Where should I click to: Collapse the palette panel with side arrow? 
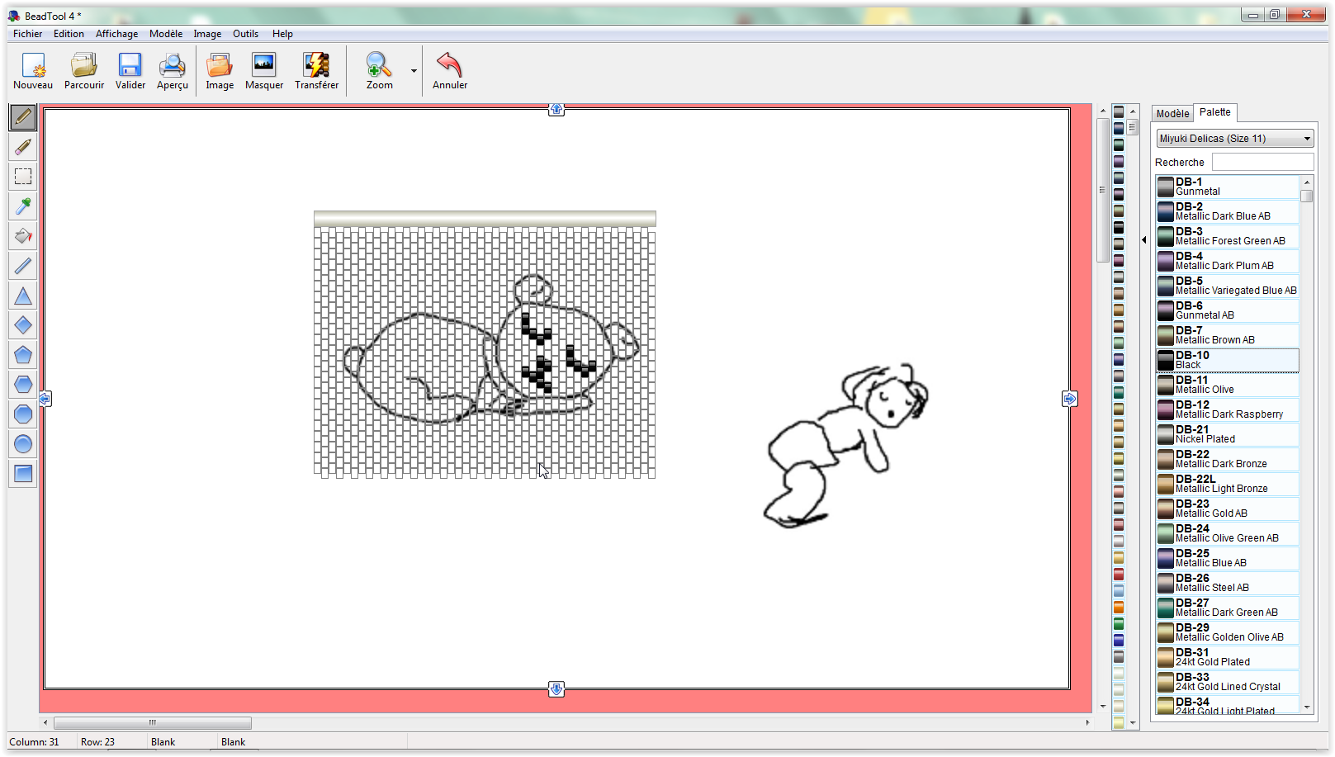(x=1143, y=240)
